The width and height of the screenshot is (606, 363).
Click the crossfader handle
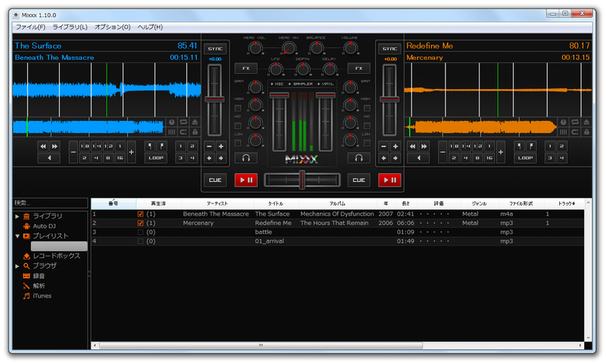pyautogui.click(x=302, y=180)
